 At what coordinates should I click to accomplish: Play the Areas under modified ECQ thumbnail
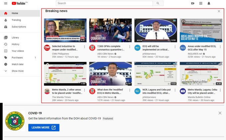point(201,30)
